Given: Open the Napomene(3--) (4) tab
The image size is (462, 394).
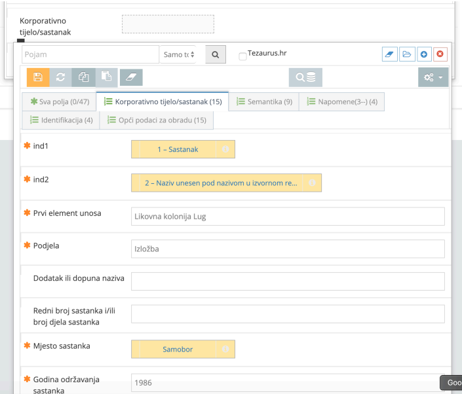Looking at the screenshot, I should 342,102.
